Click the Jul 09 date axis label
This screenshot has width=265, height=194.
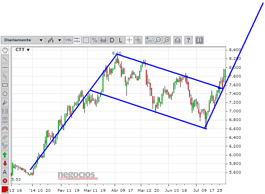click(200, 191)
